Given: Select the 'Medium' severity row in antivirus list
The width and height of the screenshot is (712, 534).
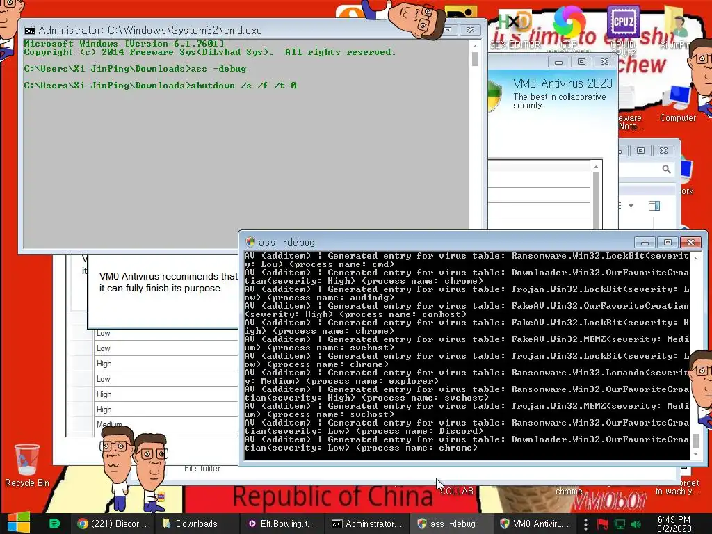Looking at the screenshot, I should point(166,425).
